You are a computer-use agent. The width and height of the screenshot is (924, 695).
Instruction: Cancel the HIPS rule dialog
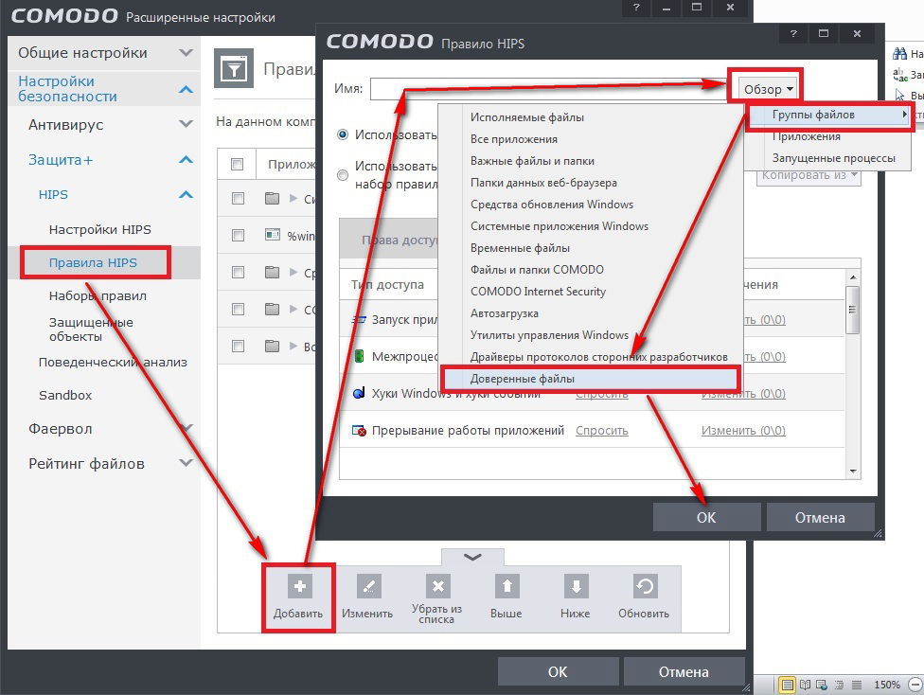coord(820,517)
